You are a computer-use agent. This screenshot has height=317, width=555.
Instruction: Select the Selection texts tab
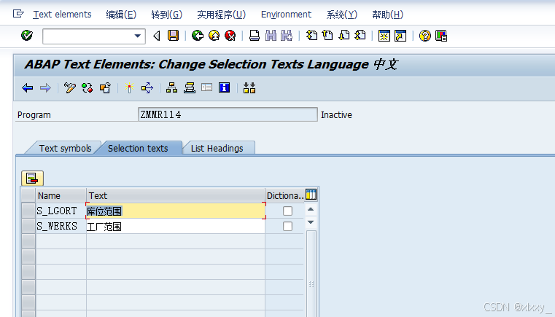(x=138, y=148)
